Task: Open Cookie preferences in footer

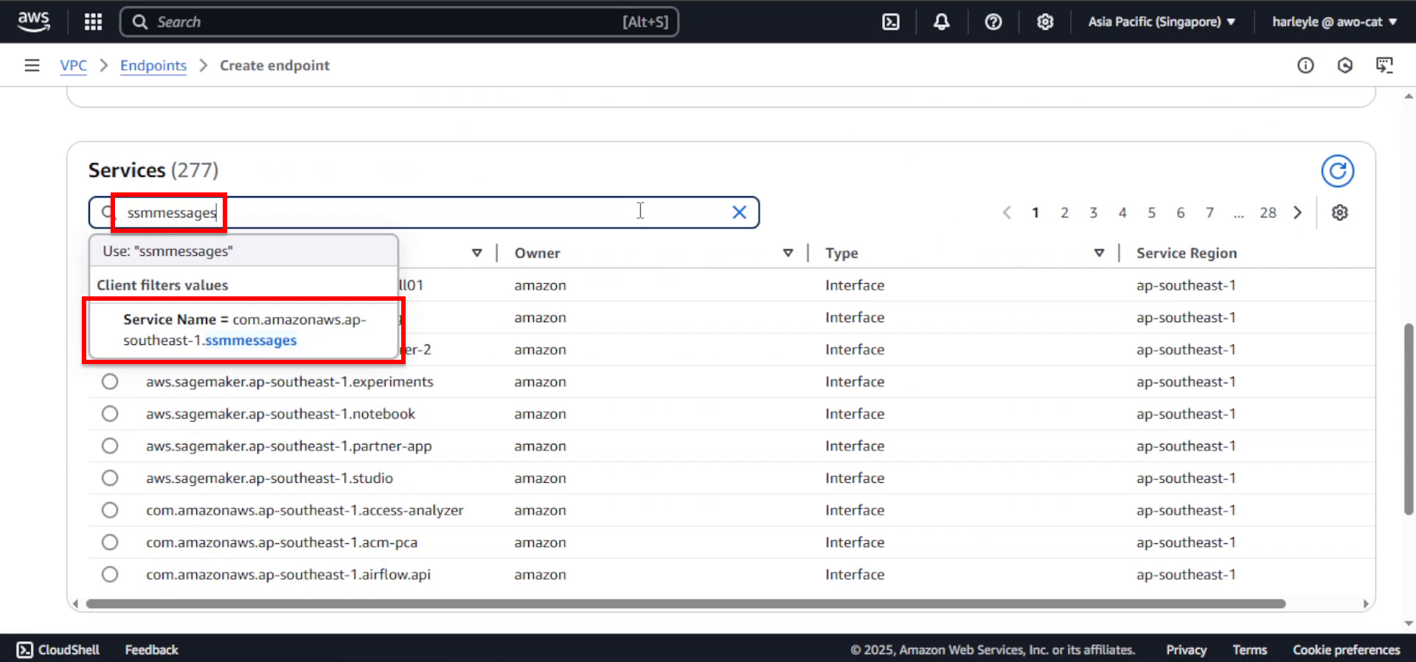Action: [1346, 649]
